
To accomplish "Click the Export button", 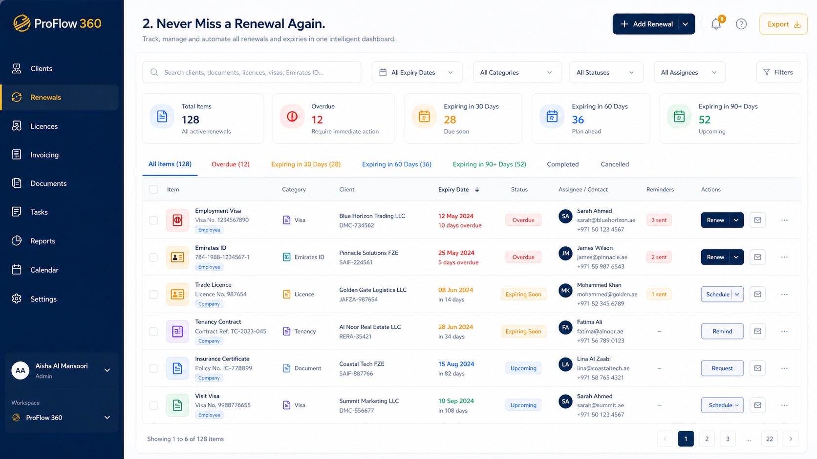I will (x=783, y=24).
